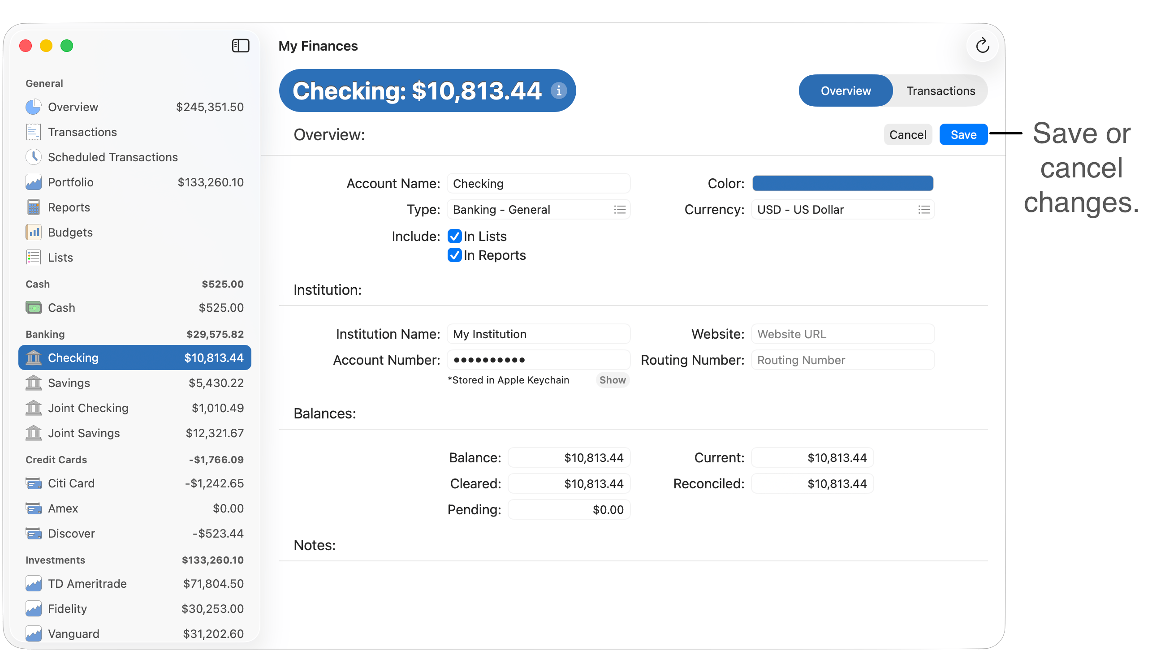1165x672 pixels.
Task: Select the Citi Card credit card icon
Action: 33,483
